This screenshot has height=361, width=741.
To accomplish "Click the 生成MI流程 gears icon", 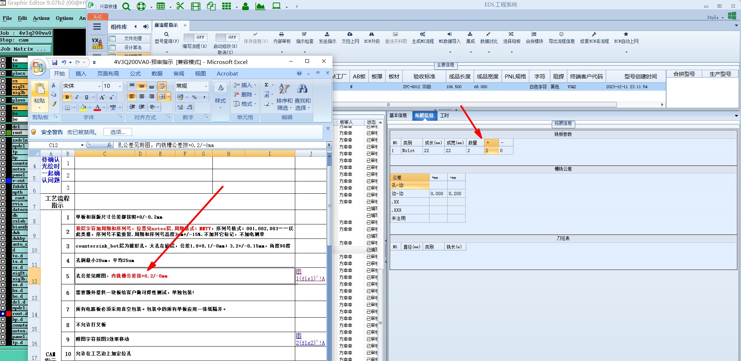I will (423, 34).
